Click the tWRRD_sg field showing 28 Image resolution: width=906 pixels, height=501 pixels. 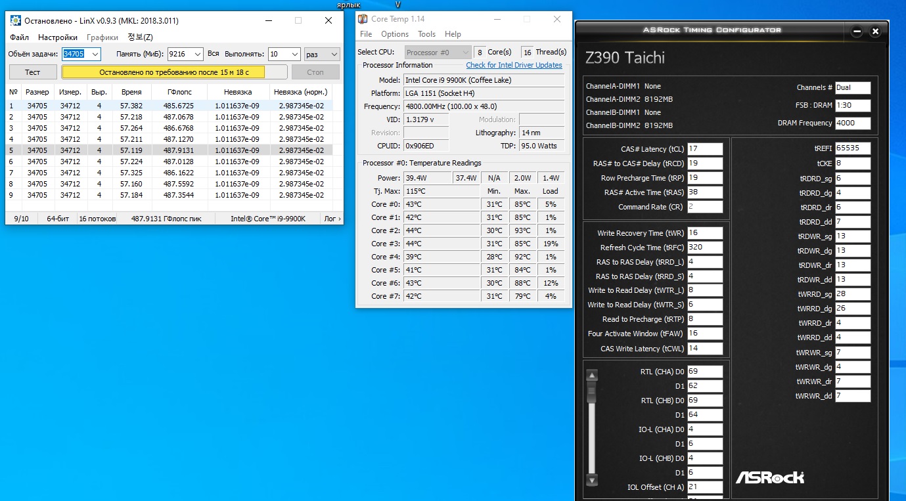click(x=853, y=294)
